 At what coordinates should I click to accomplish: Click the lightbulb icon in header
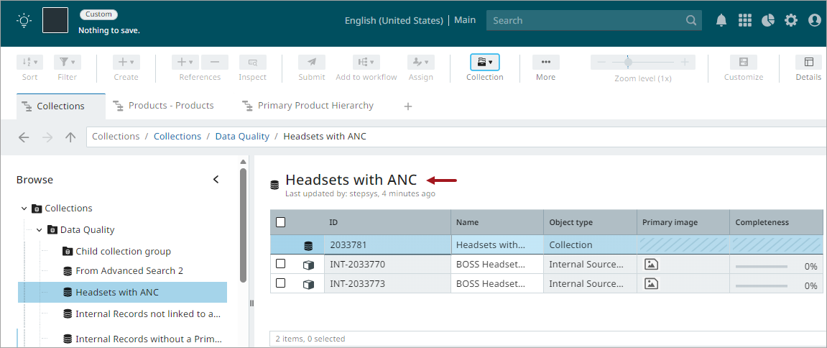point(24,20)
